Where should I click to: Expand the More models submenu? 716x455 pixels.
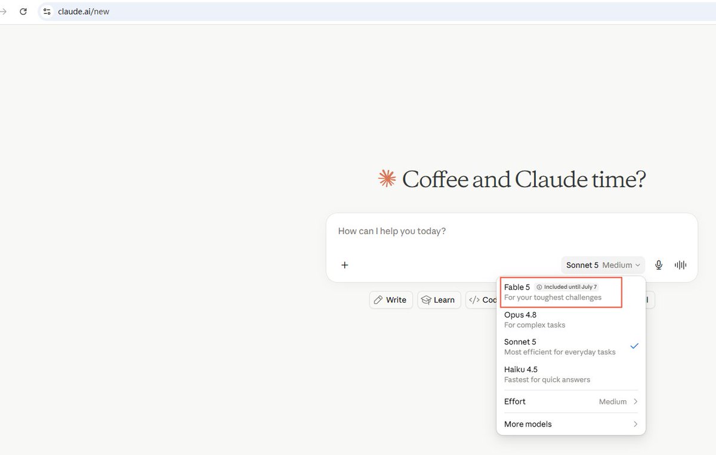(x=571, y=424)
